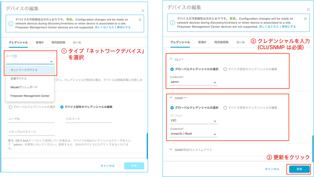Click the パスワード input field
The width and height of the screenshot is (314, 177).
coord(89,119)
